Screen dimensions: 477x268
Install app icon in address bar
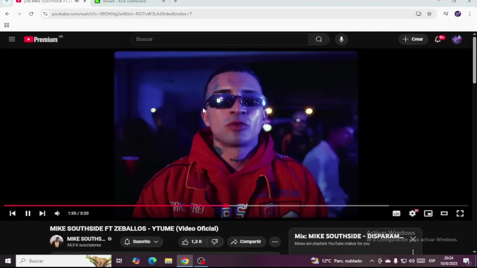(418, 14)
